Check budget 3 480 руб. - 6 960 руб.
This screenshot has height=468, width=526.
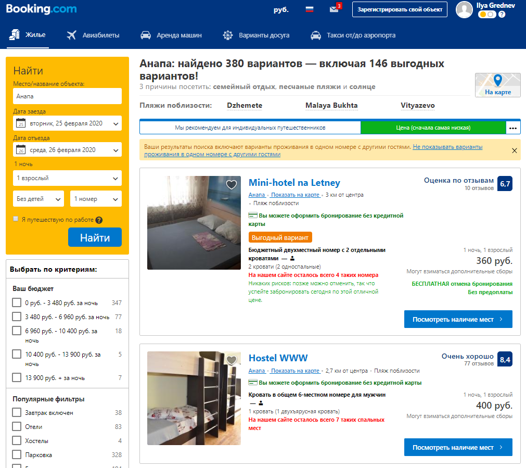coord(17,317)
